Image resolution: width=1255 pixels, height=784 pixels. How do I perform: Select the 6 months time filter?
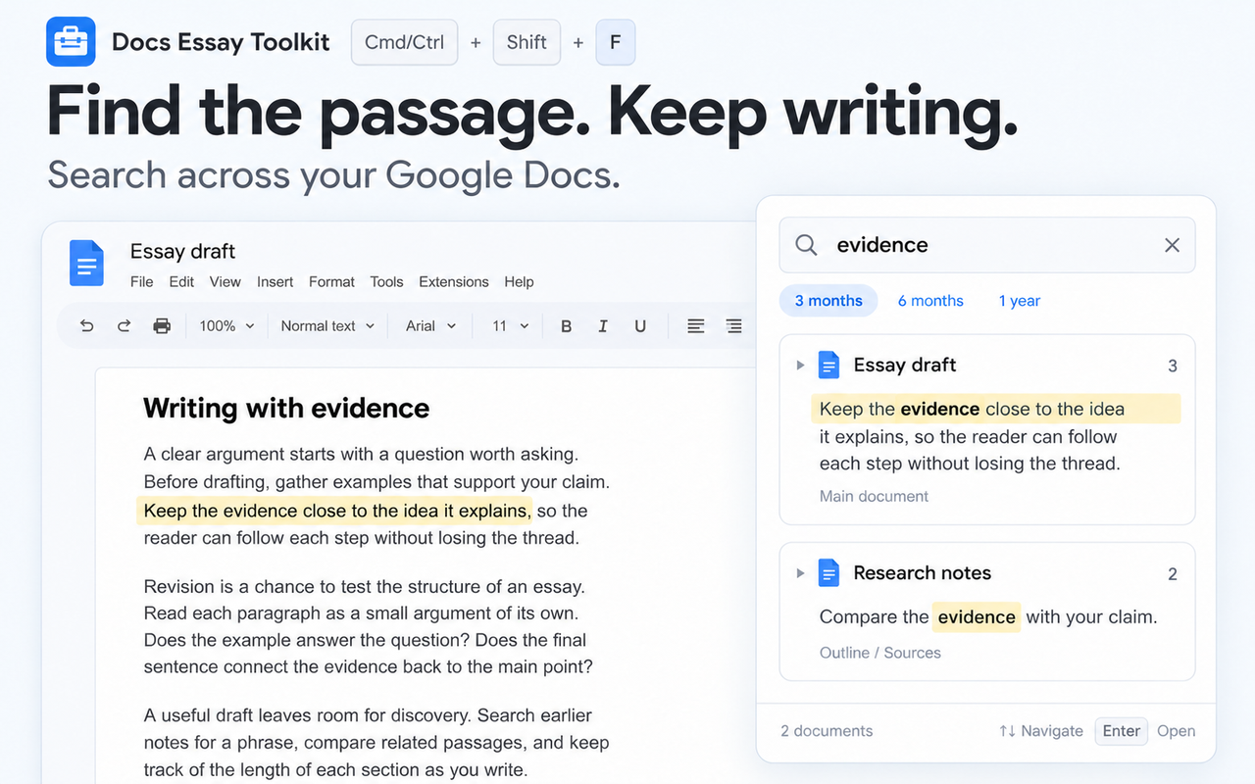coord(930,301)
